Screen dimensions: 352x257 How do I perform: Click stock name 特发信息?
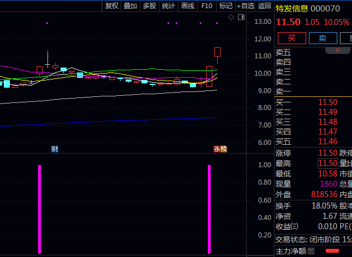(292, 9)
